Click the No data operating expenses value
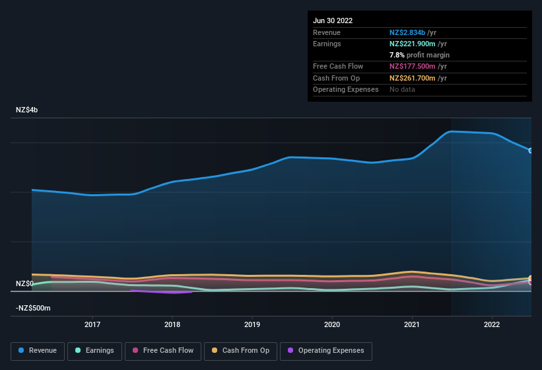The height and width of the screenshot is (370, 542). pos(402,90)
